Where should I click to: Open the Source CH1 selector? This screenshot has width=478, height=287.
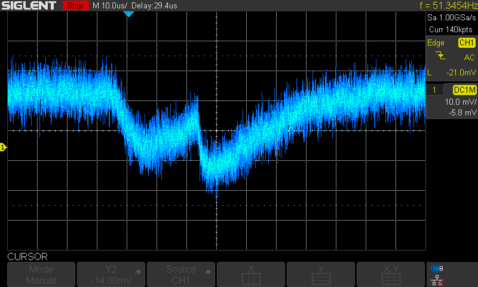point(181,274)
